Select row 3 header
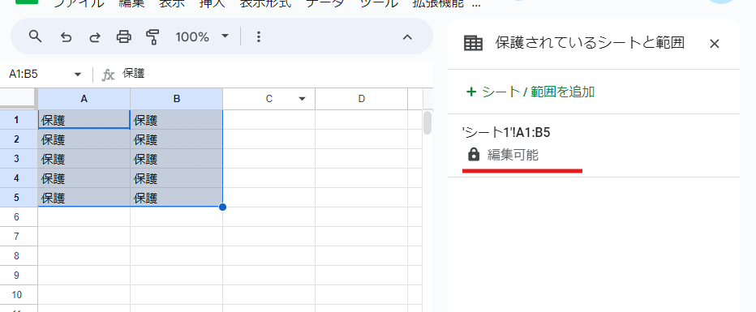The height and width of the screenshot is (312, 756). (16, 158)
